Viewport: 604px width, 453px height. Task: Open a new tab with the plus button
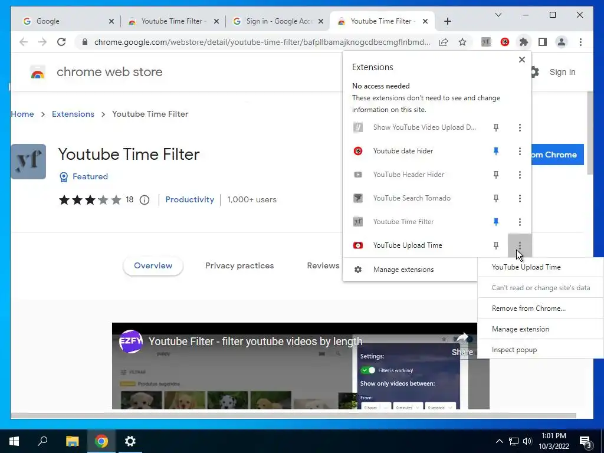click(447, 21)
